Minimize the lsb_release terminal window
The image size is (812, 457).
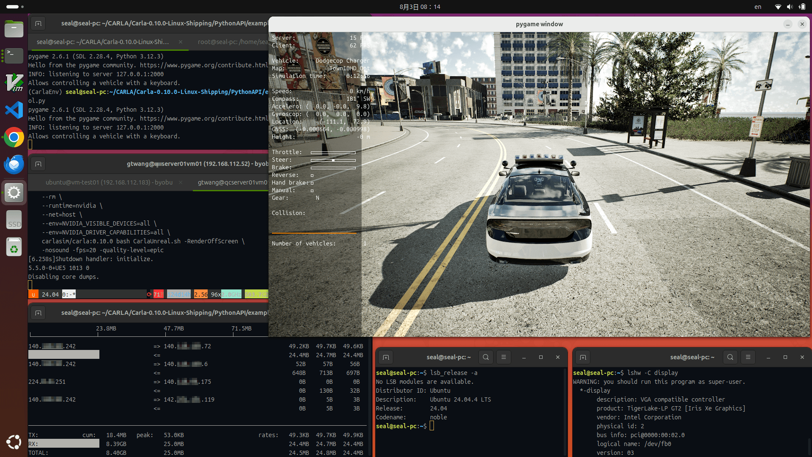click(x=524, y=357)
